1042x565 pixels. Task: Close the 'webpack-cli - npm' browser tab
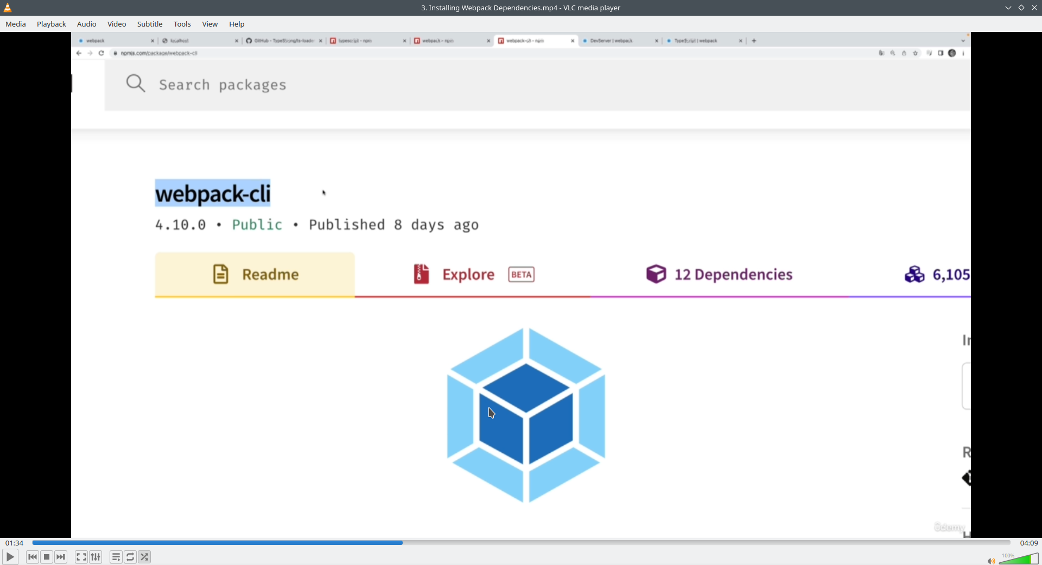(x=573, y=41)
